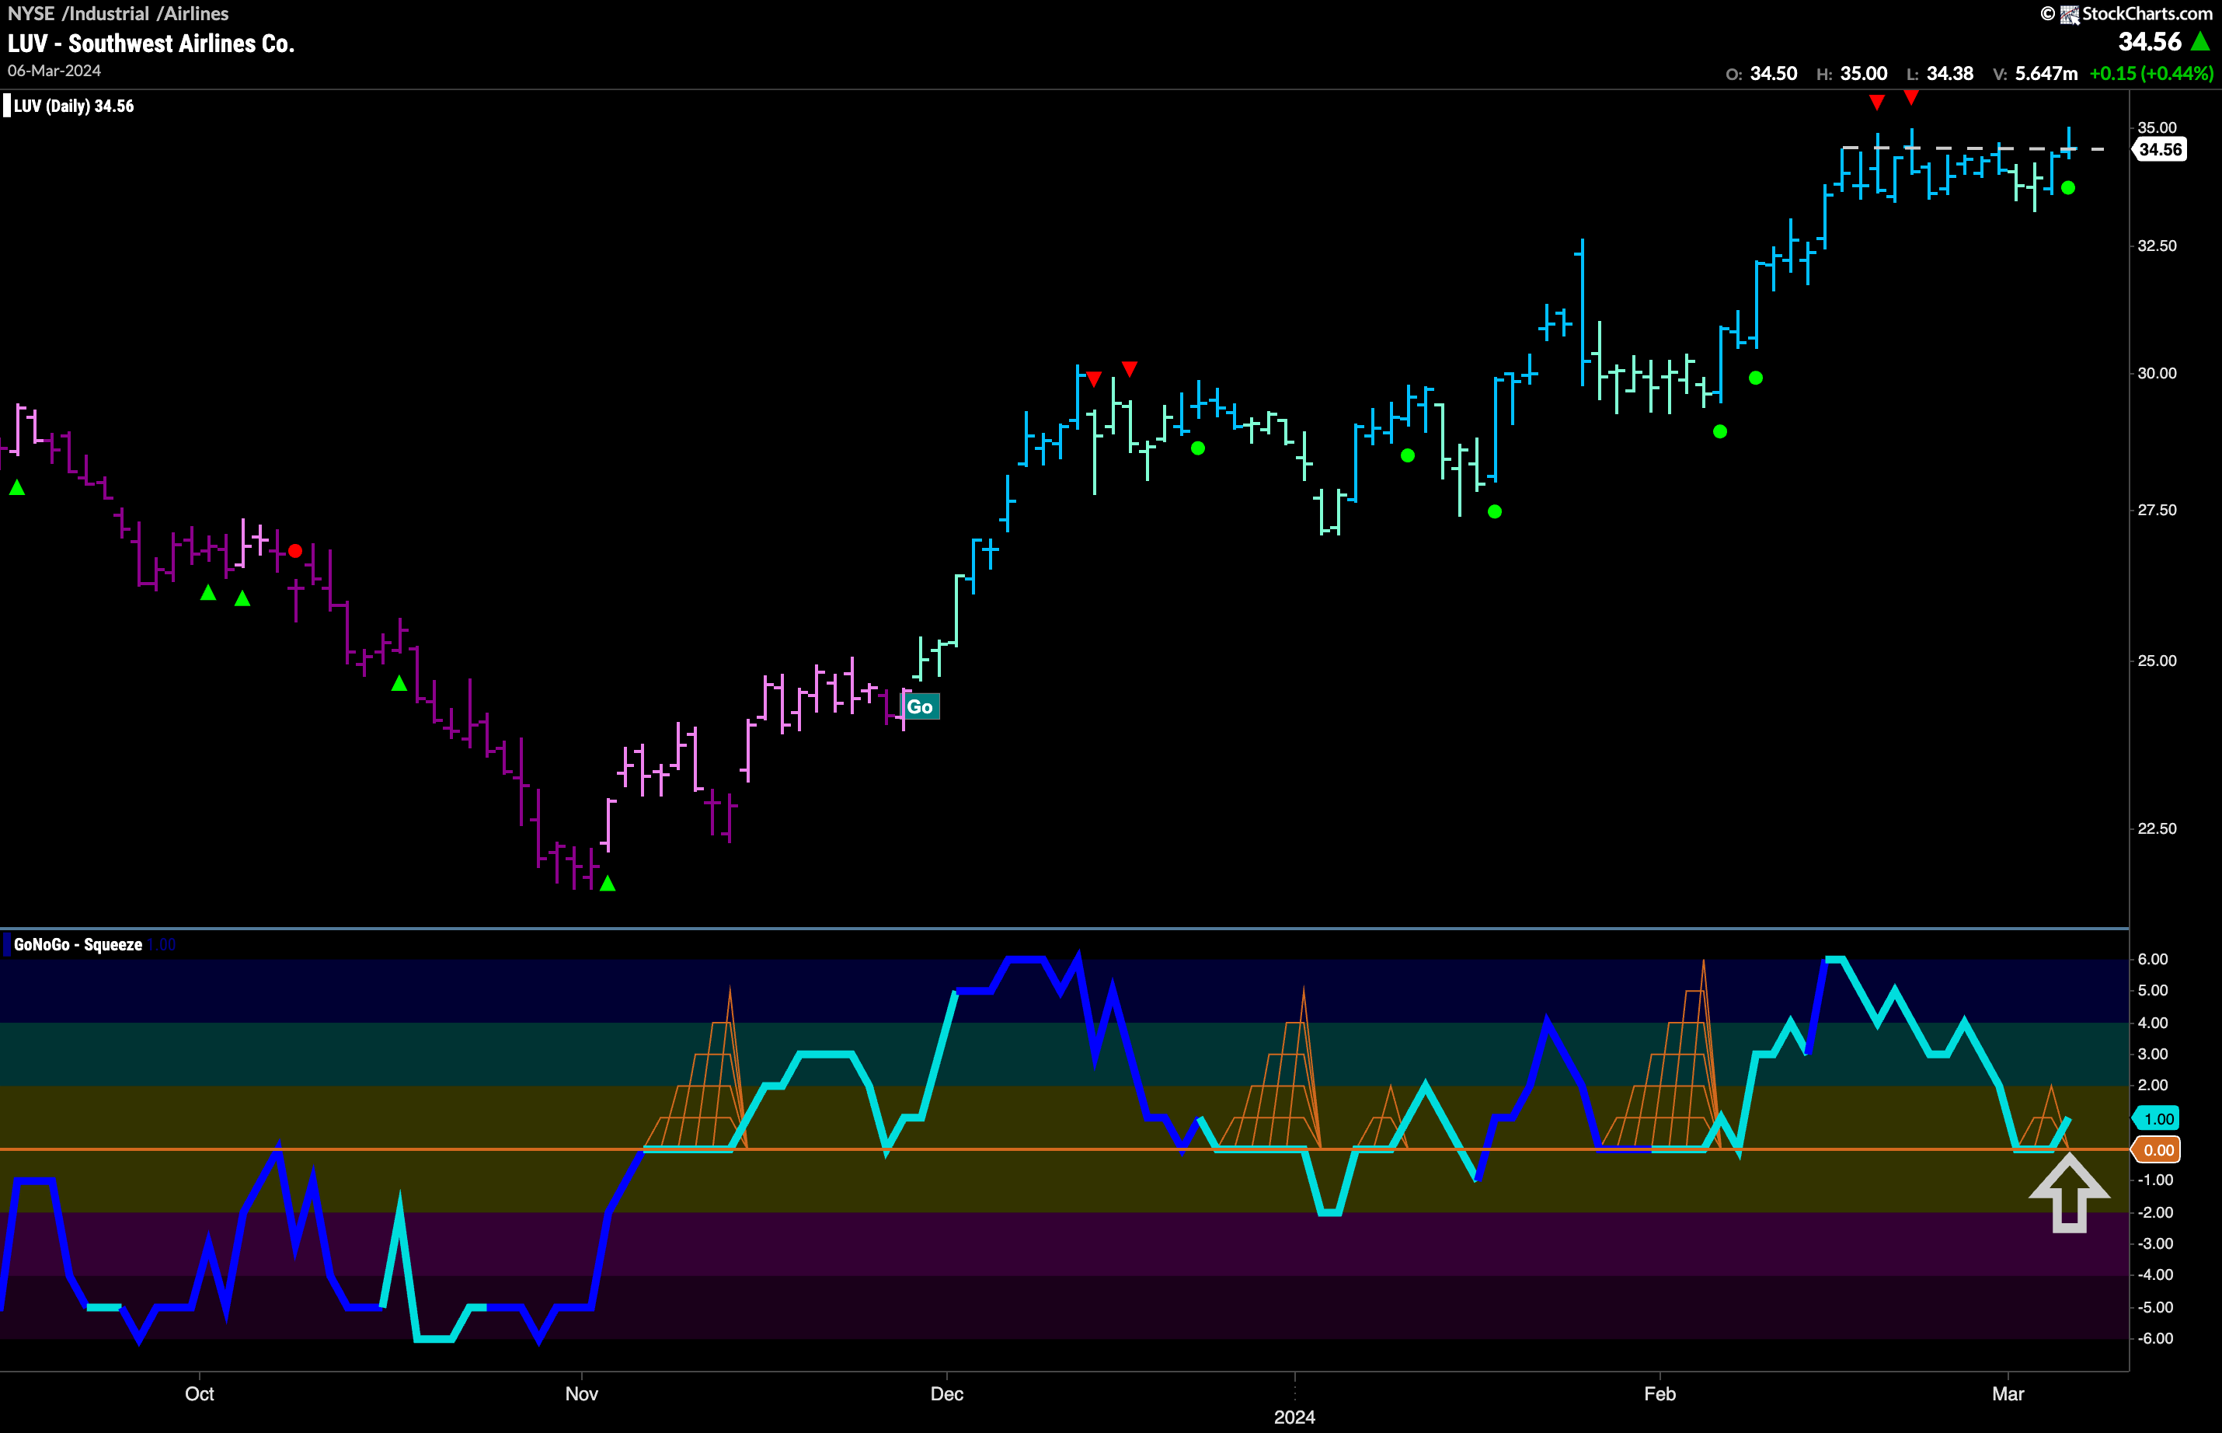
Task: Click the rightmost red triangle above late-February highs
Action: [1910, 97]
